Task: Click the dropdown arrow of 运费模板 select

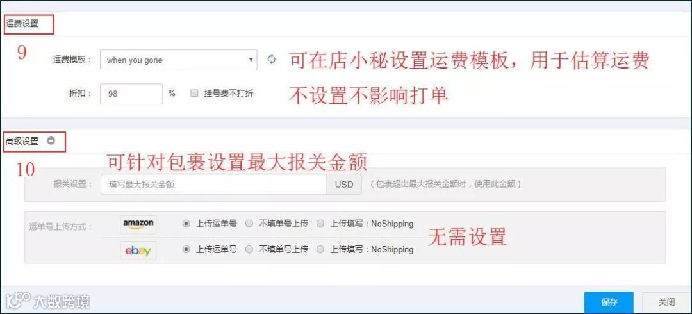Action: (x=251, y=60)
